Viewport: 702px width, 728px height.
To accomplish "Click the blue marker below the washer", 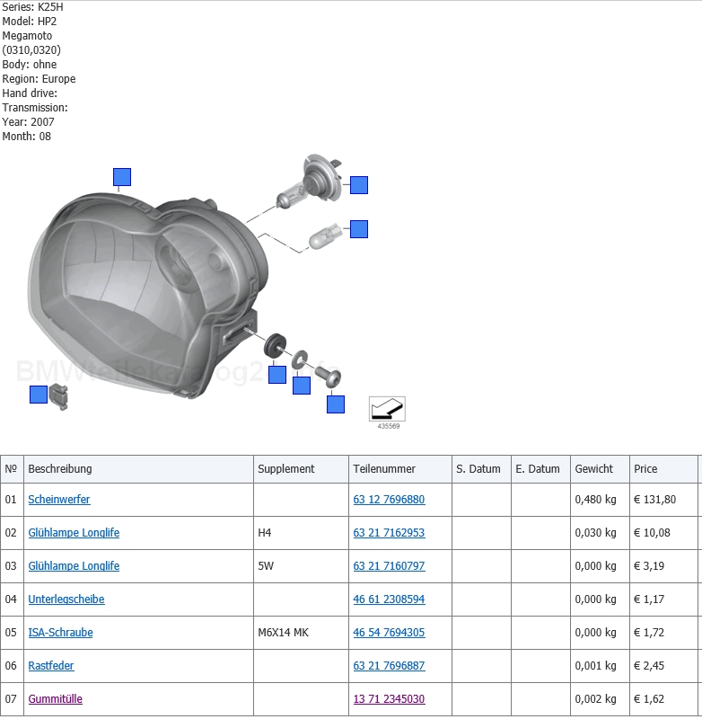I will pyautogui.click(x=302, y=386).
